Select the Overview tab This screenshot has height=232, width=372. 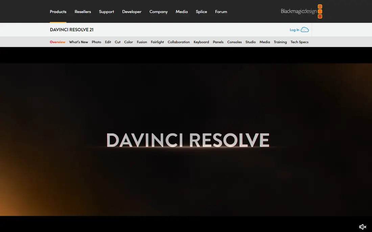57,42
